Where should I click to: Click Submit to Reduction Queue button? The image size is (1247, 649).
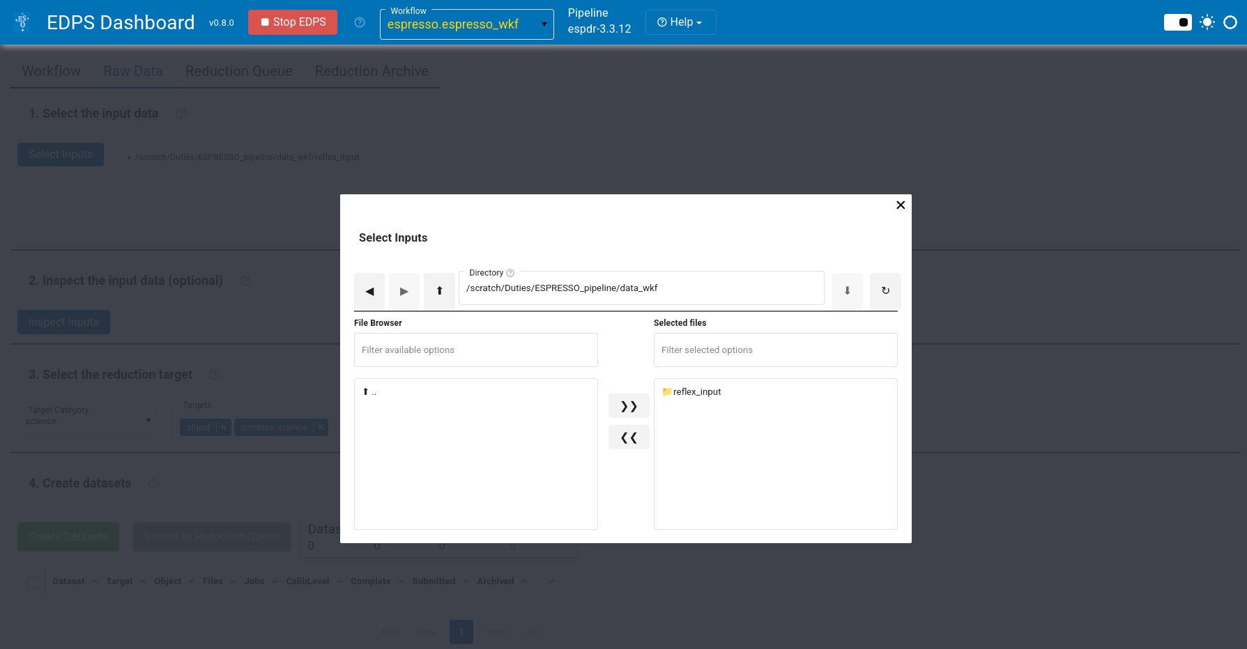(x=212, y=537)
